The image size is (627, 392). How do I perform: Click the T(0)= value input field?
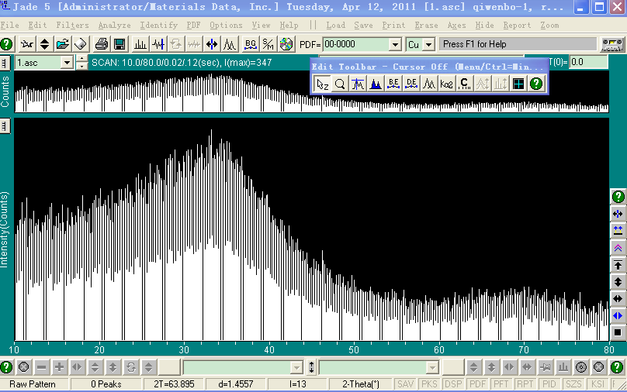tap(587, 62)
